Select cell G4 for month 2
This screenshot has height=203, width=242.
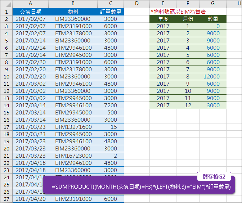point(213,33)
